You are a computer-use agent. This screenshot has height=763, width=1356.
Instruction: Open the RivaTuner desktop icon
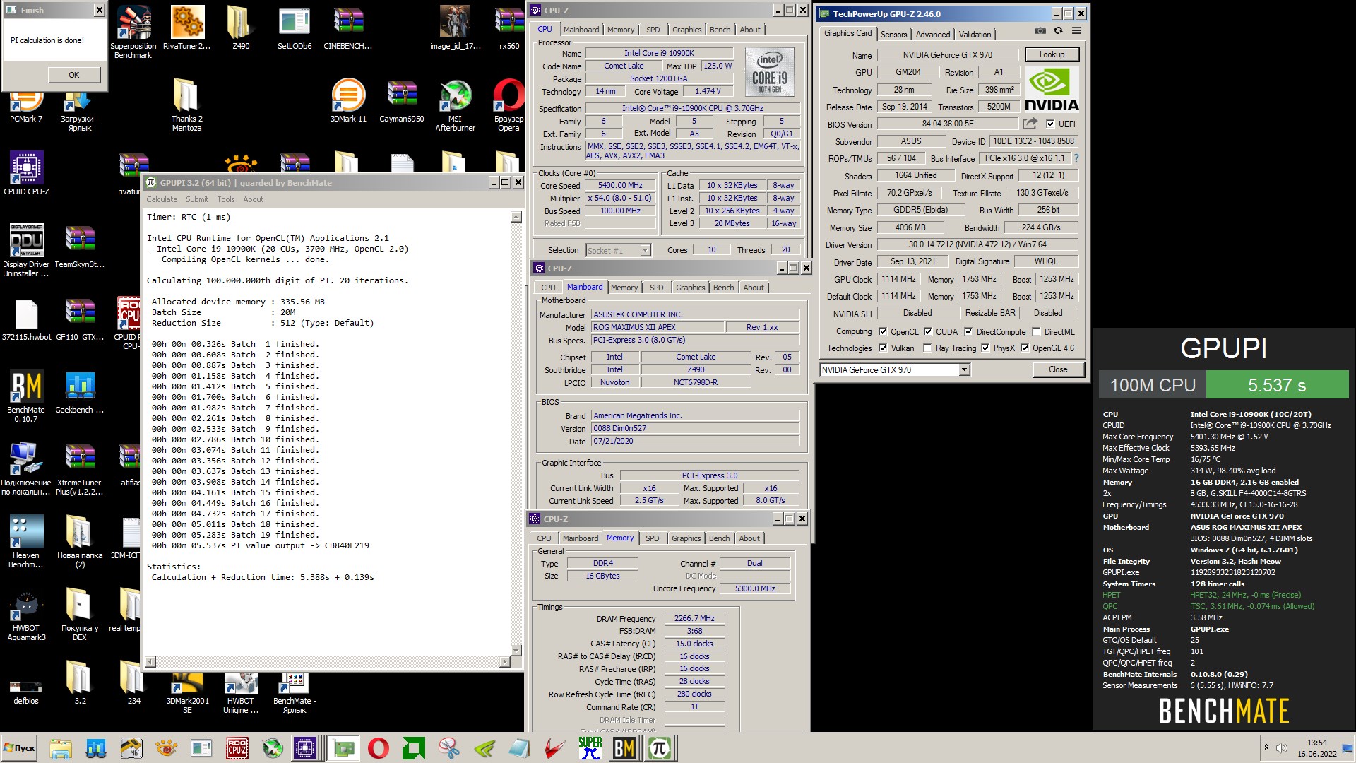[x=187, y=28]
